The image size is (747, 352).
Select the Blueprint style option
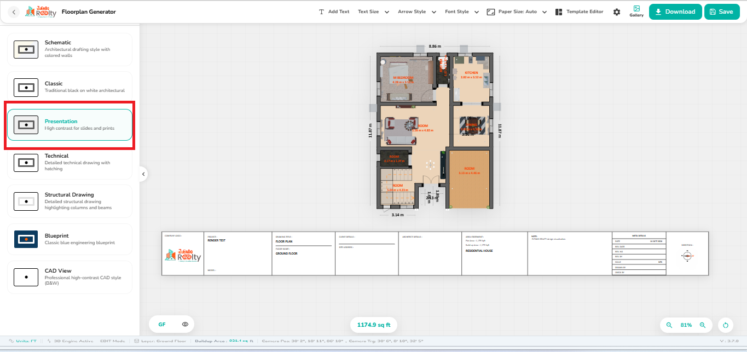click(70, 239)
